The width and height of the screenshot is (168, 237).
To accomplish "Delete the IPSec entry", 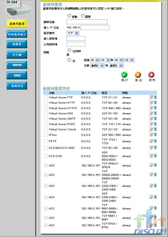I will (x=155, y=134).
